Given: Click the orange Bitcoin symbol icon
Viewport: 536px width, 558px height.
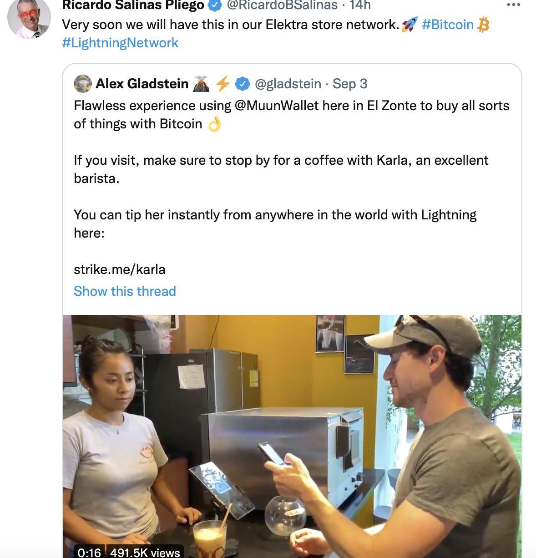Looking at the screenshot, I should click(483, 25).
